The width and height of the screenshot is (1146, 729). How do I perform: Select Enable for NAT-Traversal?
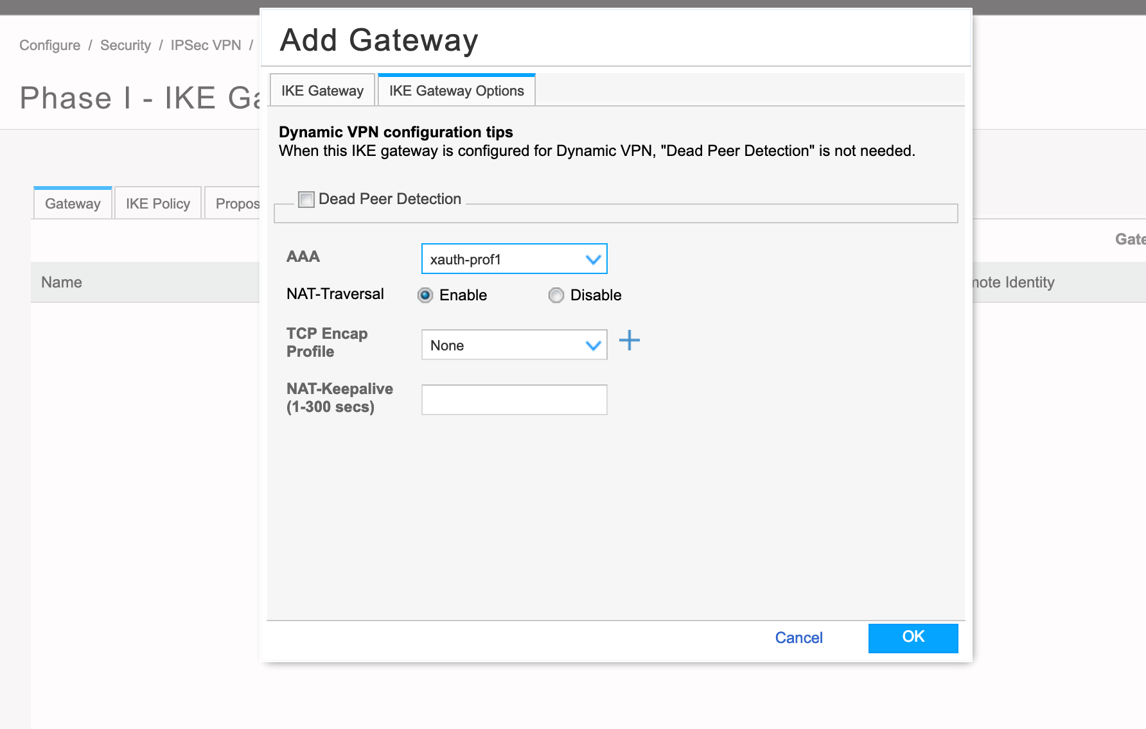[x=425, y=295]
